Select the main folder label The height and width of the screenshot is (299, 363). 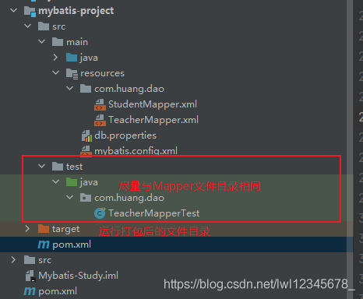77,42
